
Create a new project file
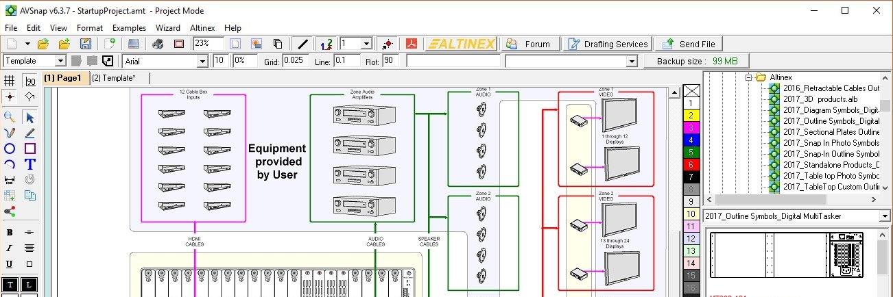(11, 44)
